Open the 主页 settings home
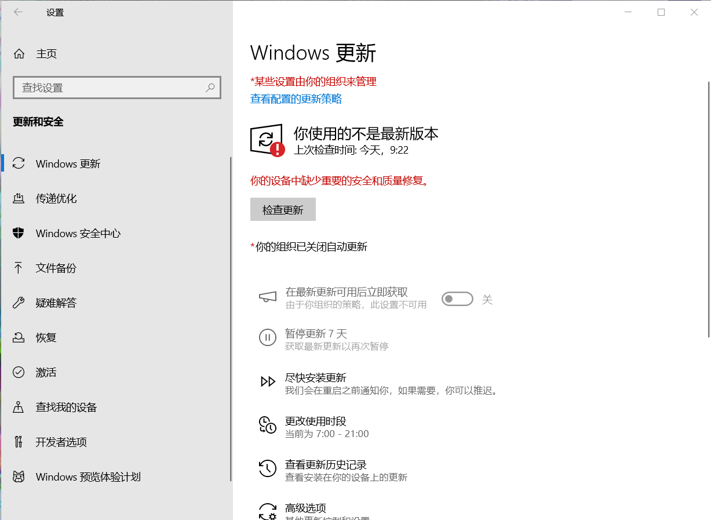This screenshot has width=711, height=520. point(46,54)
